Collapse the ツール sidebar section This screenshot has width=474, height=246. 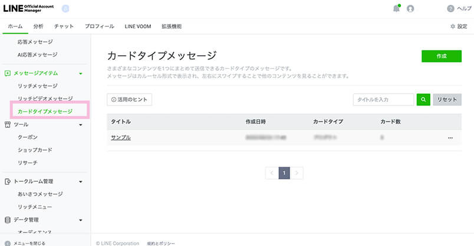(x=80, y=125)
